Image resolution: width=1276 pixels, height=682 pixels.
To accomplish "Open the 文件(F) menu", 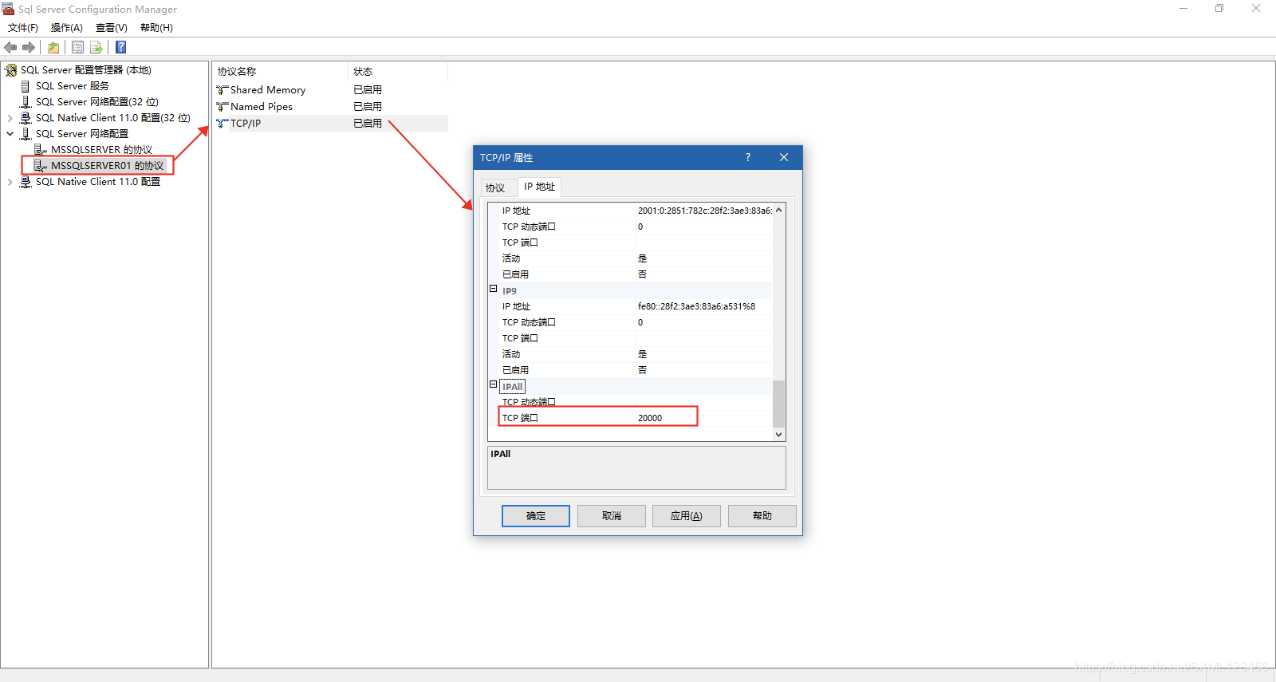I will click(23, 28).
